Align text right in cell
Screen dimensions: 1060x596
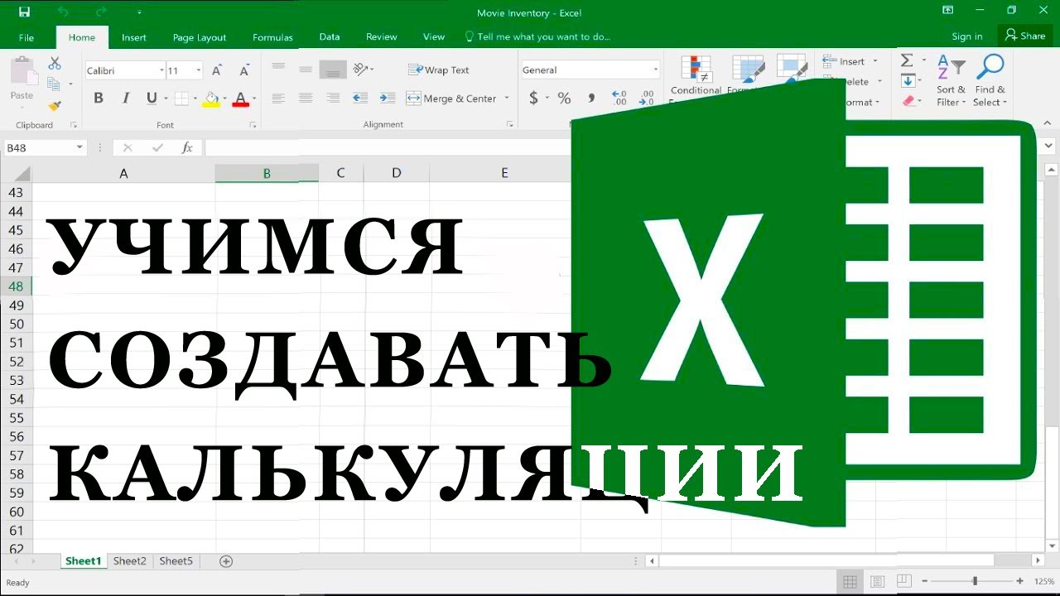333,98
